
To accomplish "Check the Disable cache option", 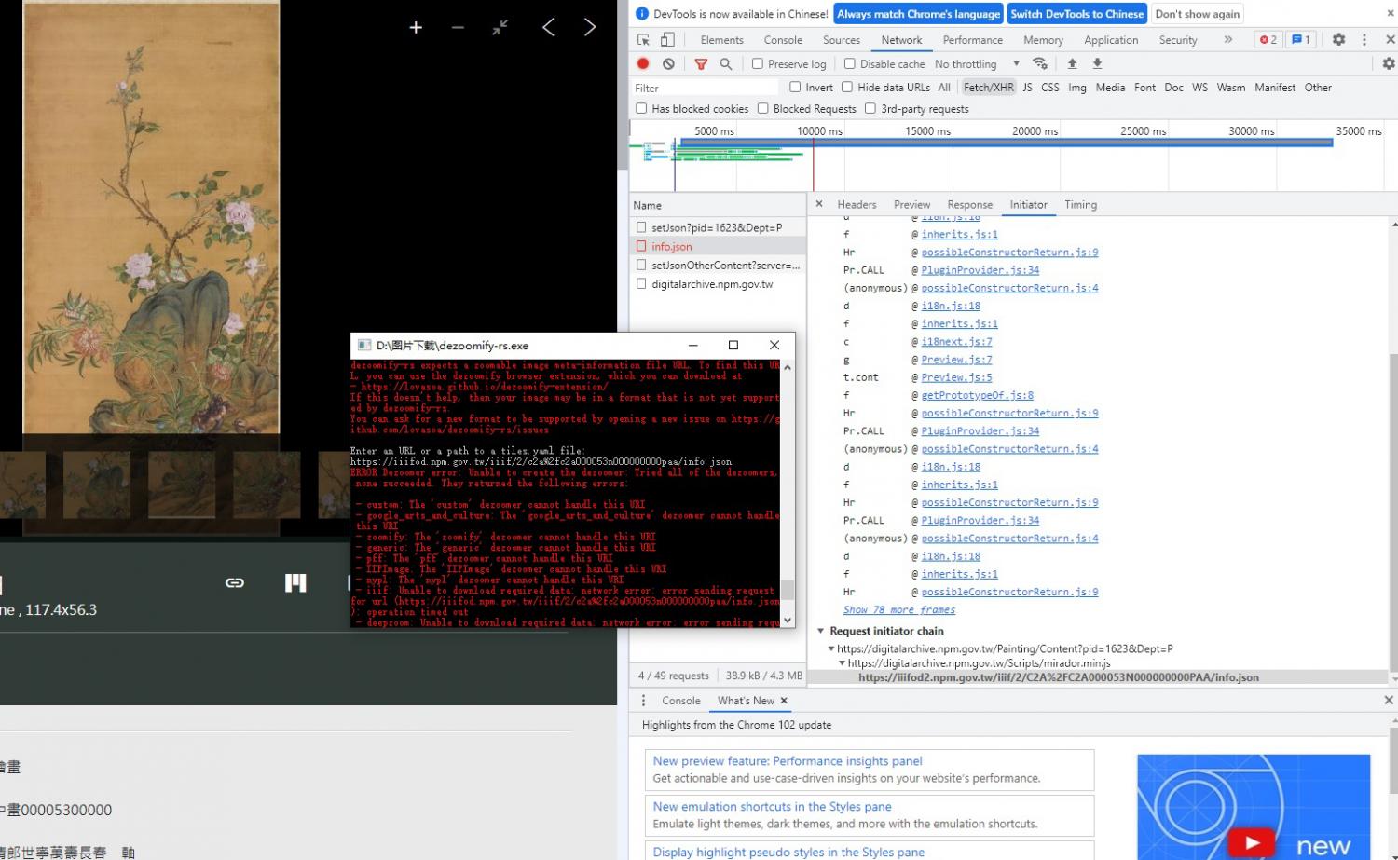I will (850, 64).
